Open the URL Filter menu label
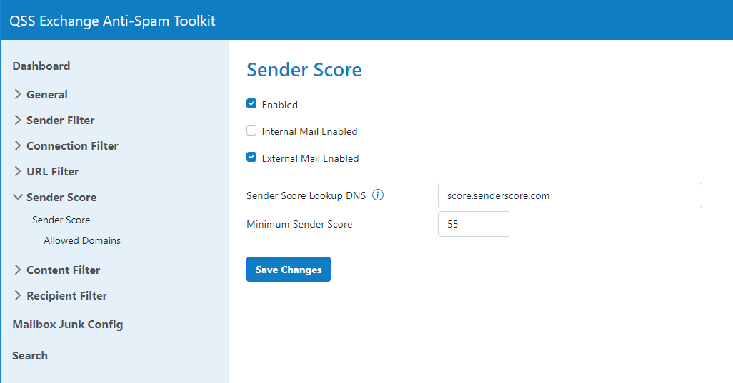The width and height of the screenshot is (733, 383). (x=52, y=172)
